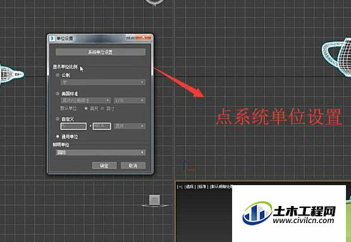Select the 美国标准 US Standard radio option

58,94
